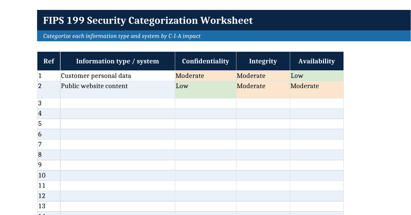Image resolution: width=411 pixels, height=215 pixels.
Task: Select Ref cell '11'
Action: [49, 186]
